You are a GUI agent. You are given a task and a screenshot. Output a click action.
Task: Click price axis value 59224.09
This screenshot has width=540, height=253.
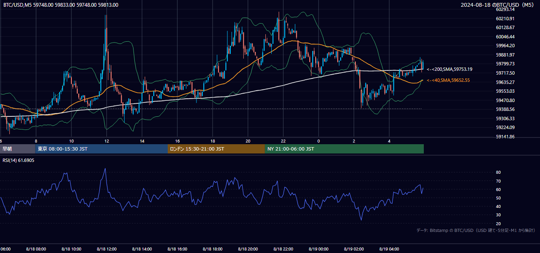505,127
